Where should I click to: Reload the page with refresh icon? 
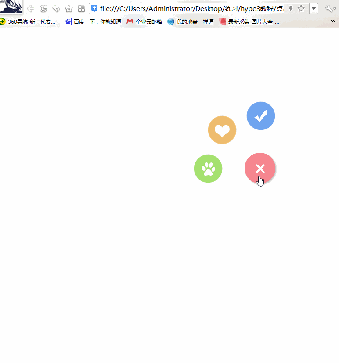43,9
